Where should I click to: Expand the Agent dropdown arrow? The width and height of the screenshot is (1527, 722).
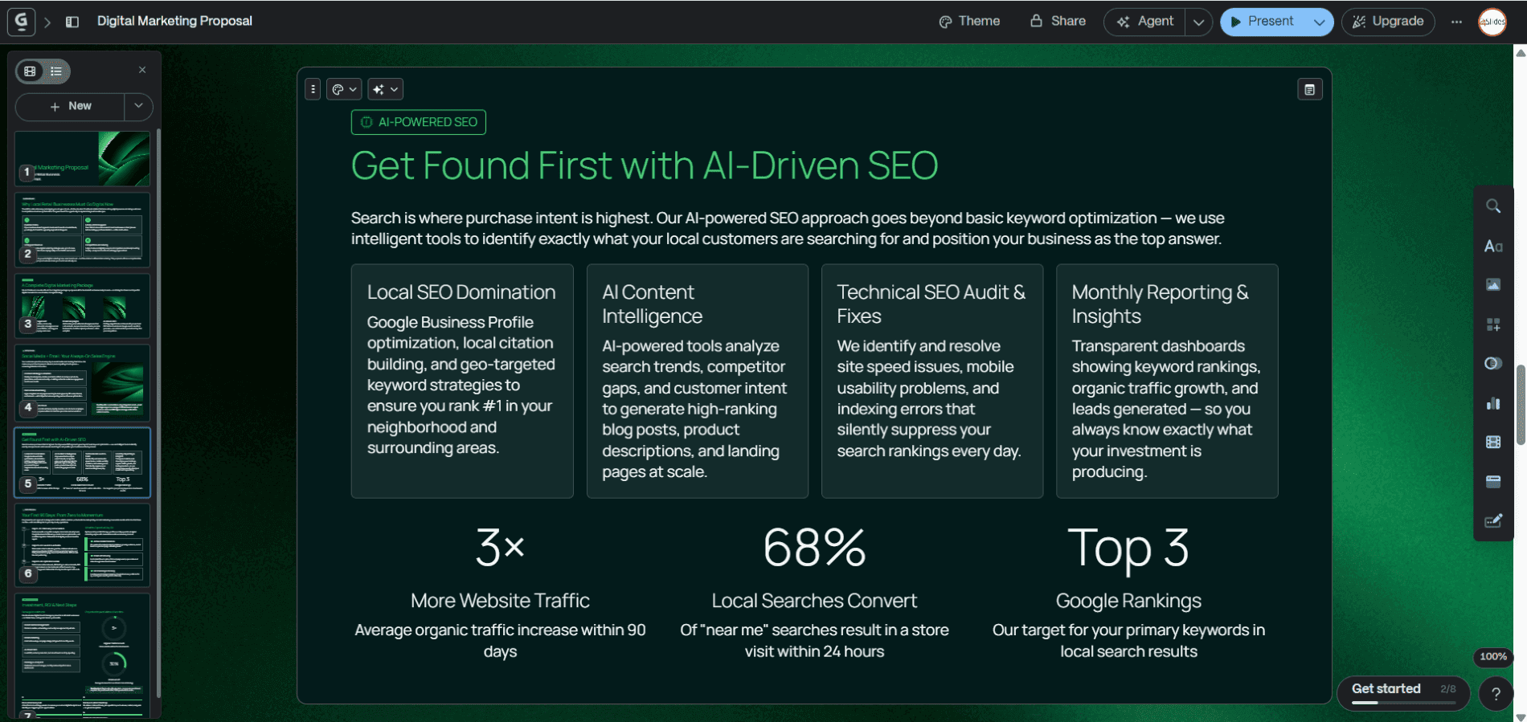pyautogui.click(x=1198, y=22)
